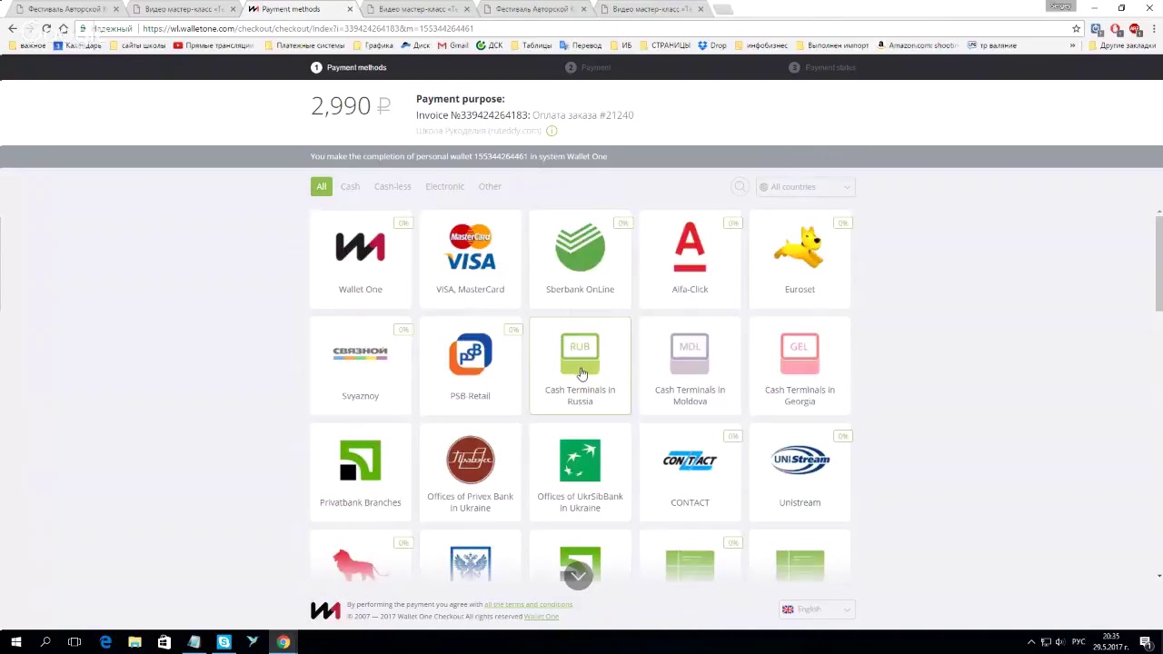Click the Payment methods step indicator
This screenshot has height=654, width=1163.
pos(349,67)
